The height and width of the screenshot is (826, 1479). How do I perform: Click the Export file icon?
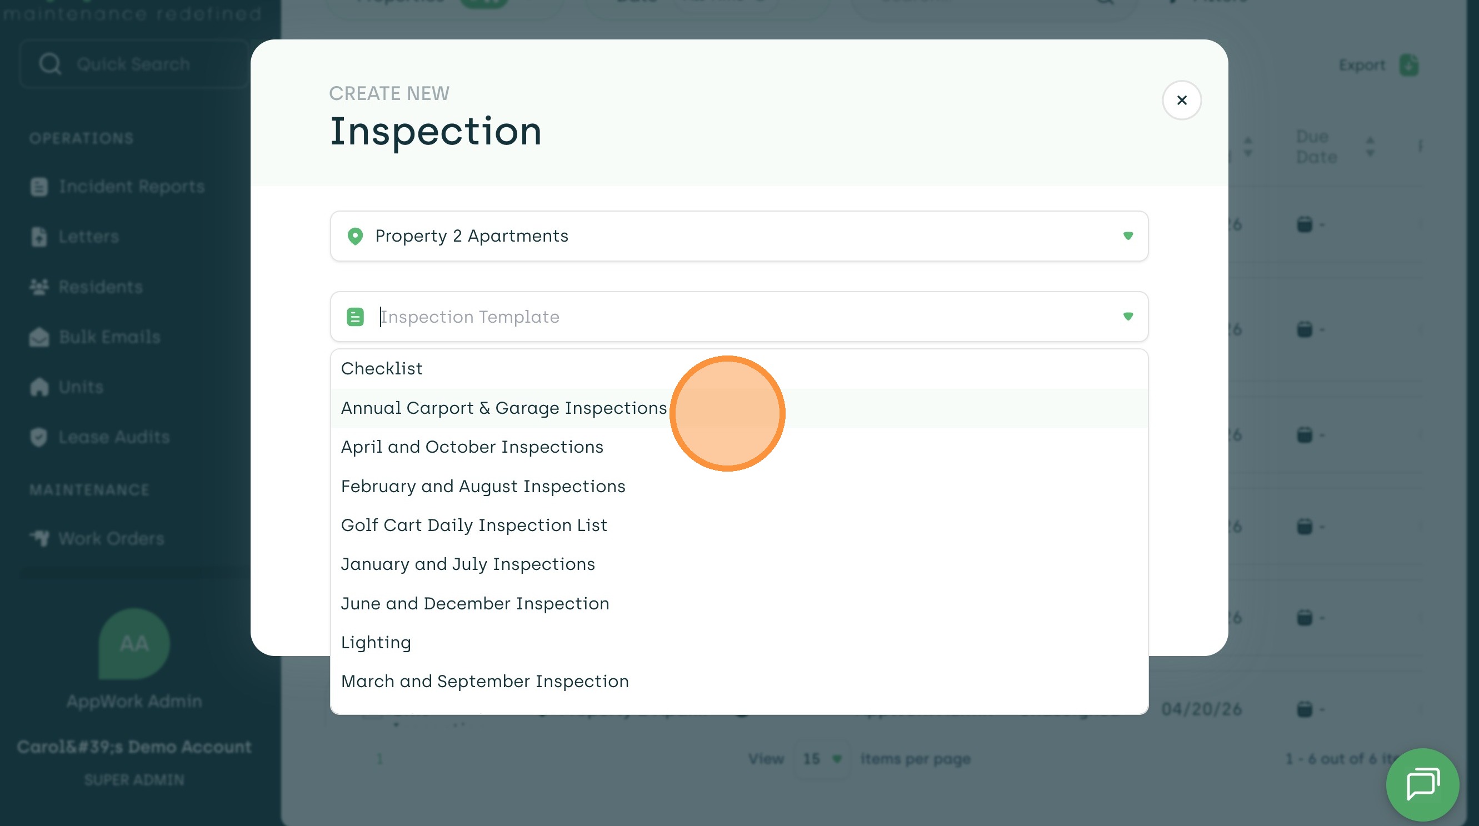(1408, 66)
